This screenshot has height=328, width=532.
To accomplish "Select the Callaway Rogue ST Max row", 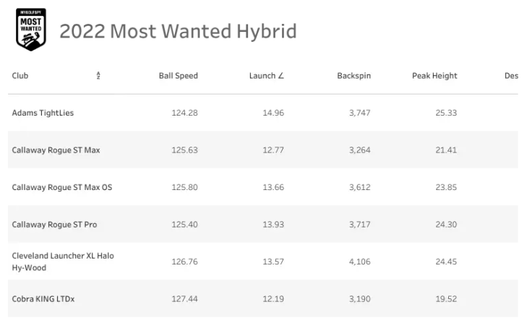I will click(263, 150).
